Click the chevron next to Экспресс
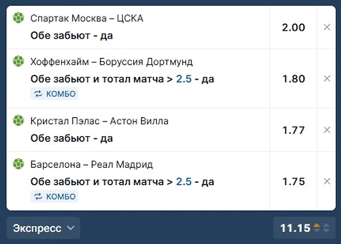Viewport: 341px width, 244px height. (x=71, y=228)
